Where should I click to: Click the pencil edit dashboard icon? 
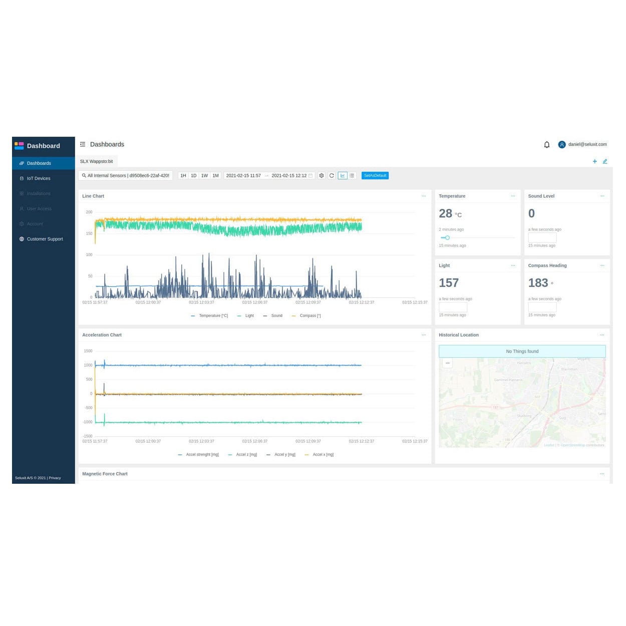click(x=604, y=161)
